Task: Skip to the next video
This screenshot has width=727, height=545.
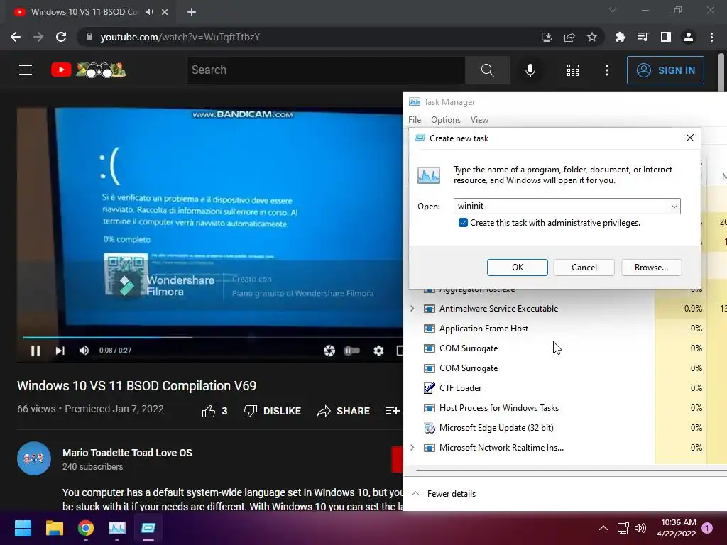Action: click(x=60, y=351)
